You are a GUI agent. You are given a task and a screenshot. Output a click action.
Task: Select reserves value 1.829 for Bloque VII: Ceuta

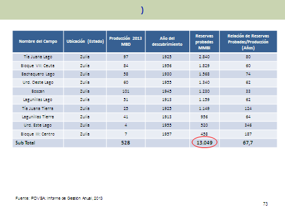(204, 65)
